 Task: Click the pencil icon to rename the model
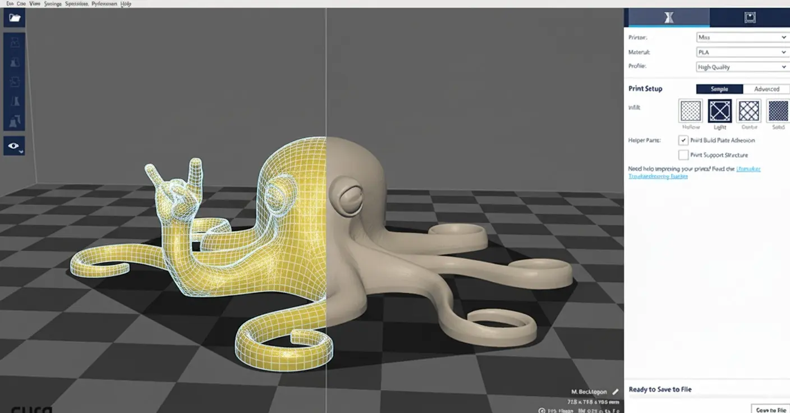click(616, 392)
